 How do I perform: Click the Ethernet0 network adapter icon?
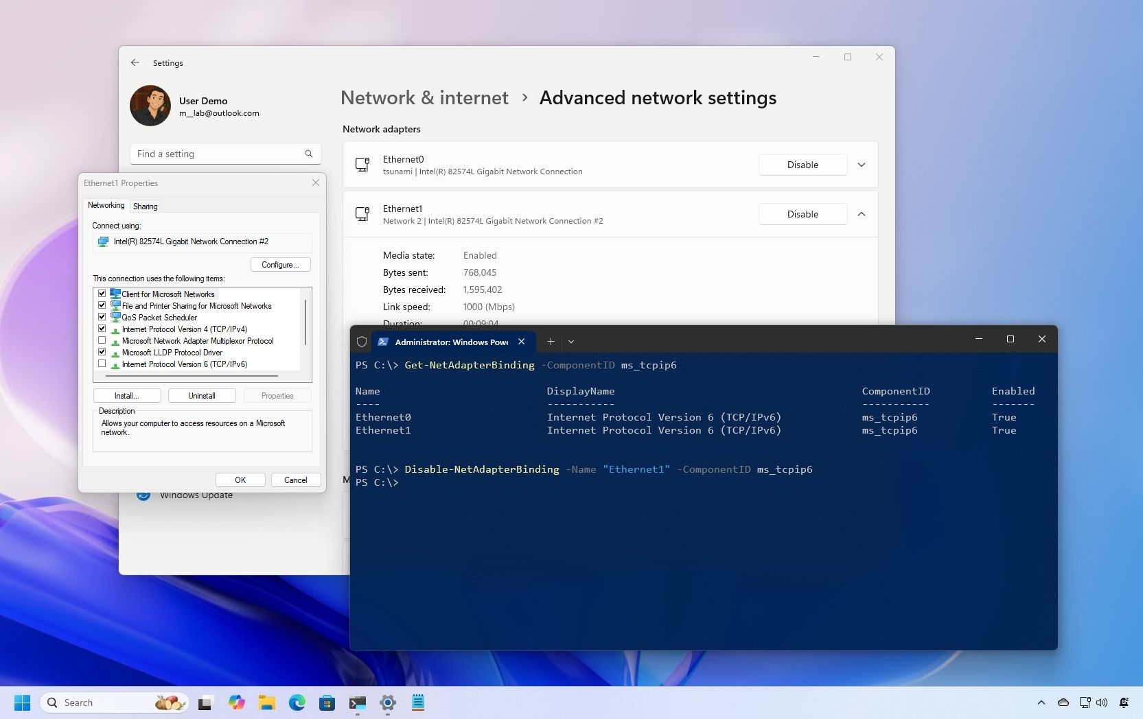tap(362, 165)
